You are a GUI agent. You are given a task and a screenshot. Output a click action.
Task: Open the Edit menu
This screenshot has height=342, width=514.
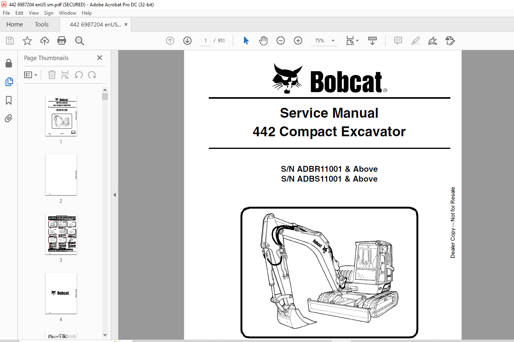tap(19, 13)
